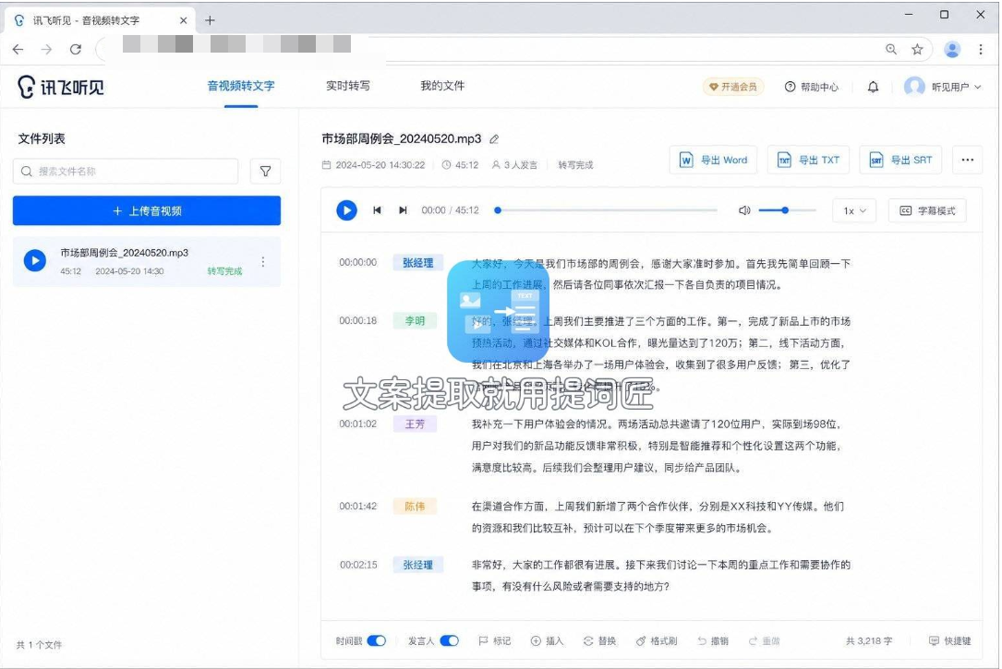Screen dimensions: 1002x669
Task: Open more options for the listed file
Action: click(263, 262)
